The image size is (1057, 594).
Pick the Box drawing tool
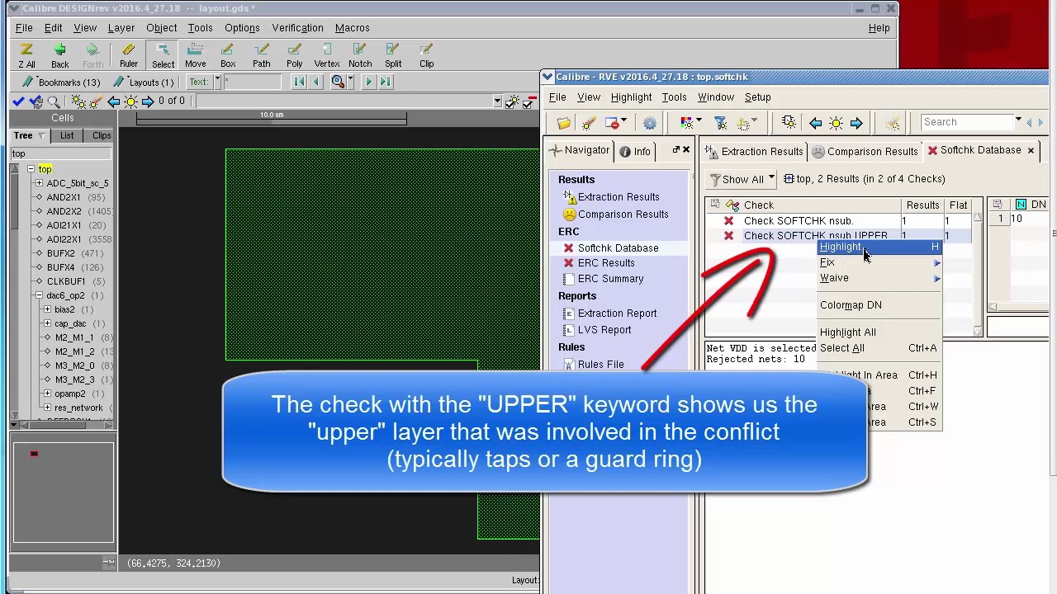tap(228, 55)
